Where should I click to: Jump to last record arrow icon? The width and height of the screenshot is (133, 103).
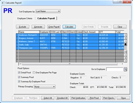tap(125, 52)
